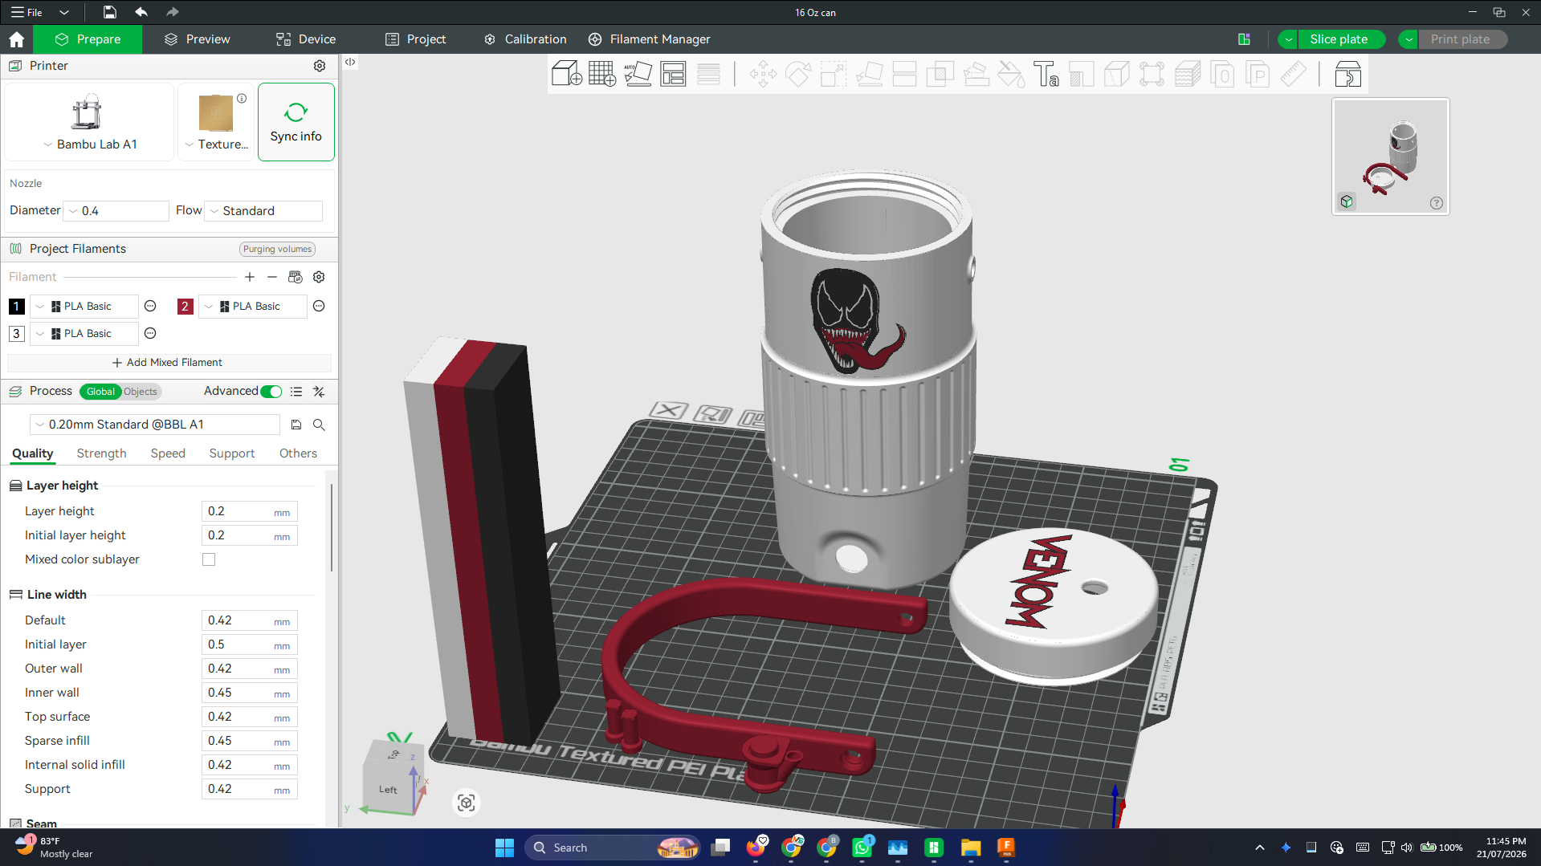Click the save process preset icon
The image size is (1541, 866).
tap(296, 425)
